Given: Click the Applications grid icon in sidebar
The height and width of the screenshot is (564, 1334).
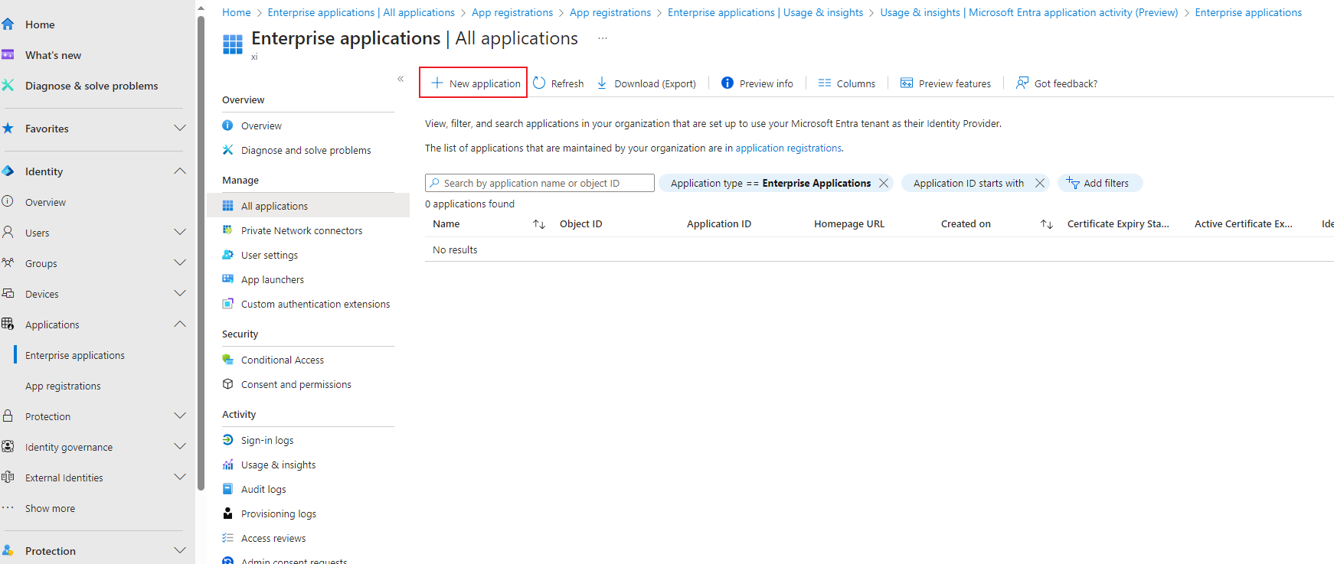Looking at the screenshot, I should coord(8,324).
